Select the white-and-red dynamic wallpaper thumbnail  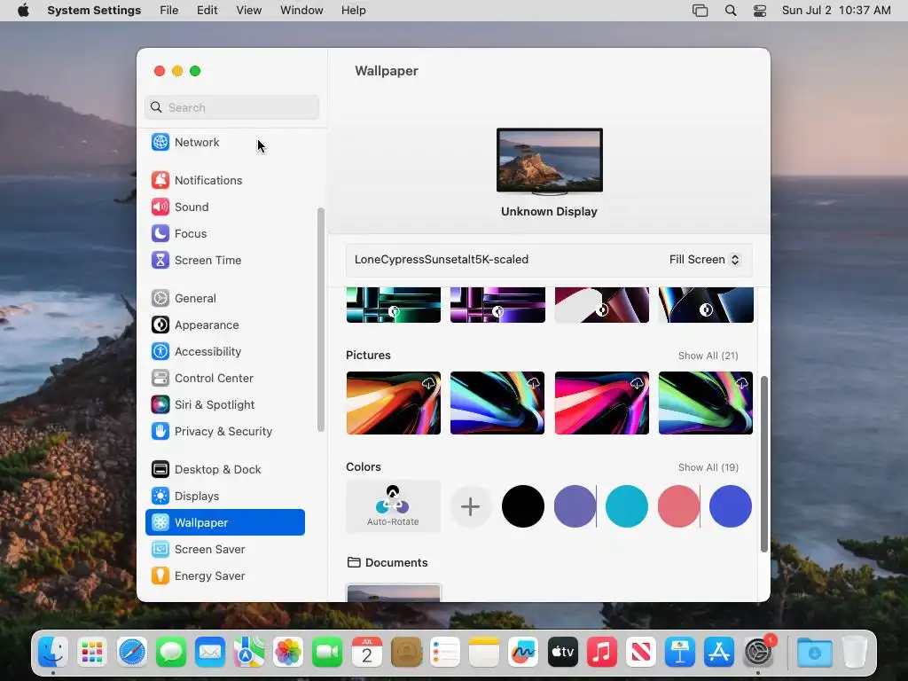pyautogui.click(x=602, y=305)
